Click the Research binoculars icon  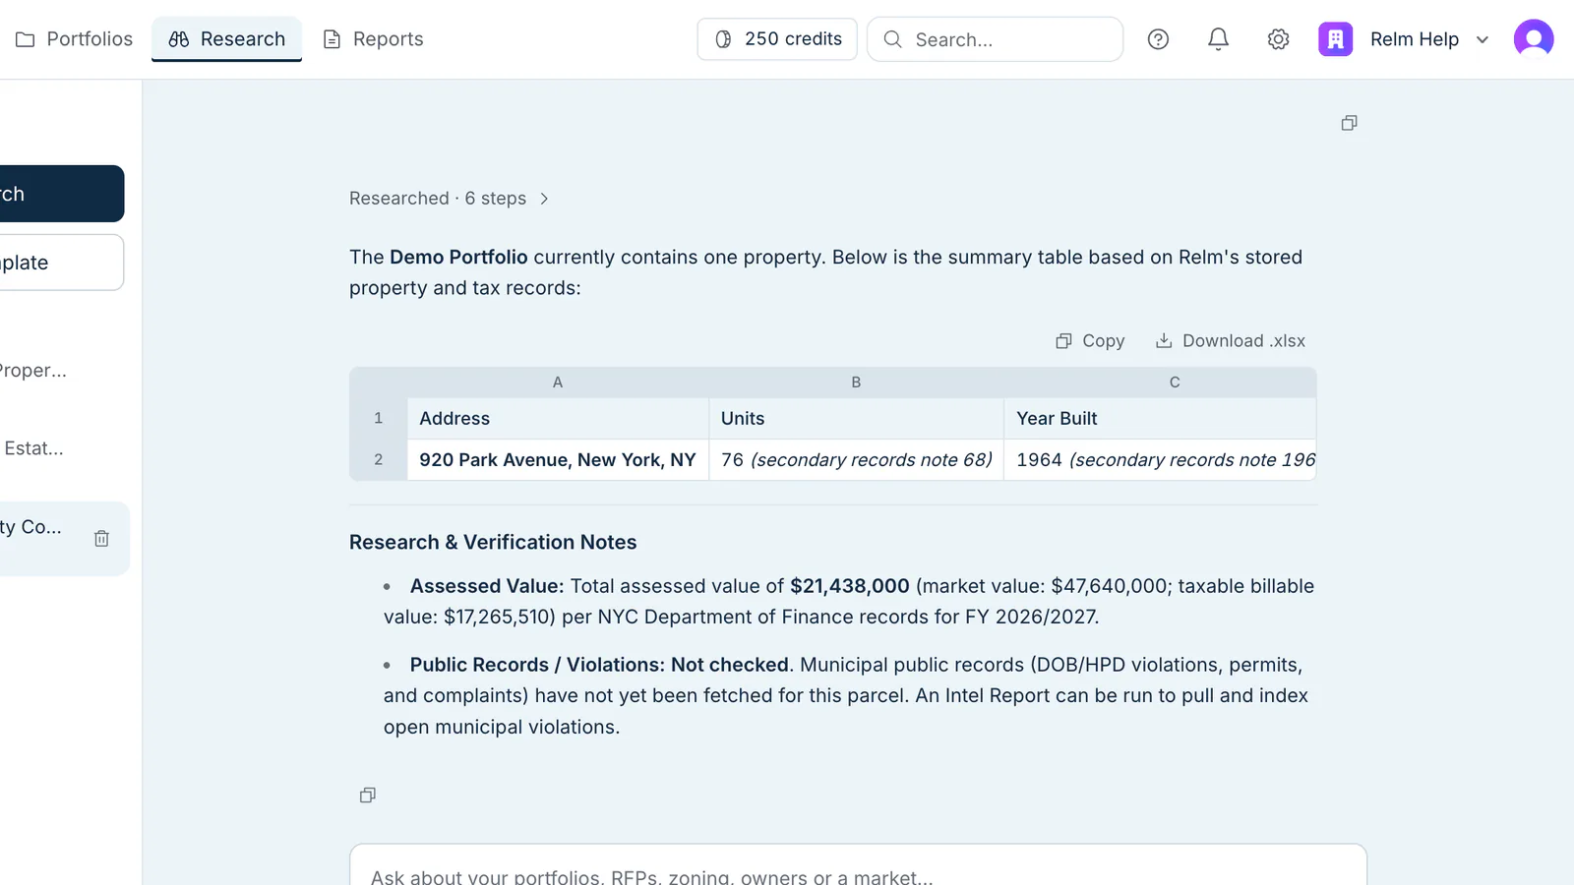click(x=179, y=39)
